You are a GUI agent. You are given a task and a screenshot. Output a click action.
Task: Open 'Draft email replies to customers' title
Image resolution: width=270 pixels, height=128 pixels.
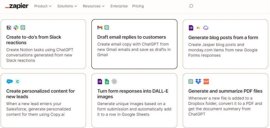click(132, 37)
